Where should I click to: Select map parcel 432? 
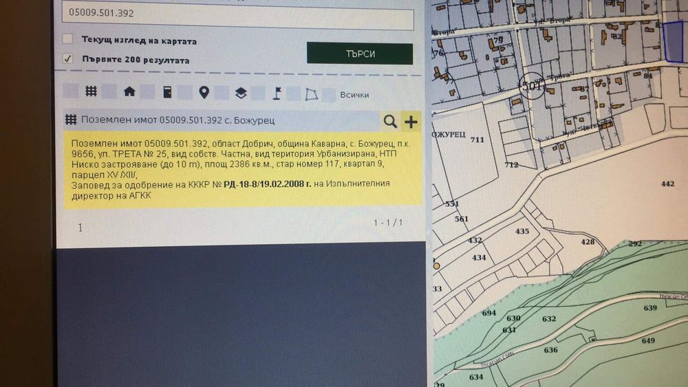coord(475,240)
